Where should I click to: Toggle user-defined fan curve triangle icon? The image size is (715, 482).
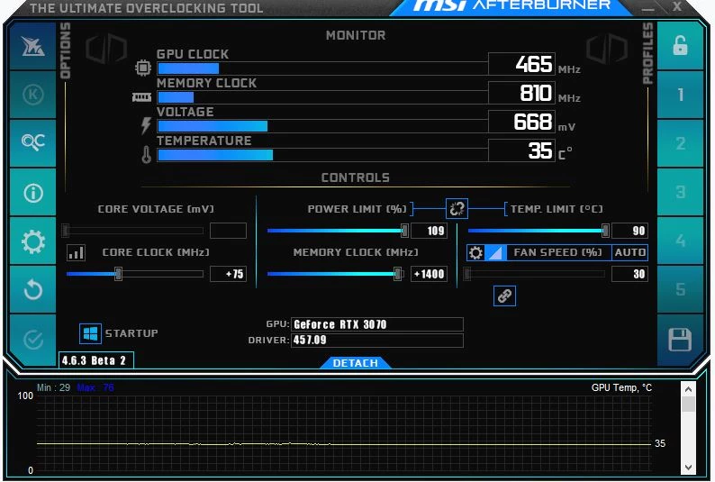tap(495, 252)
